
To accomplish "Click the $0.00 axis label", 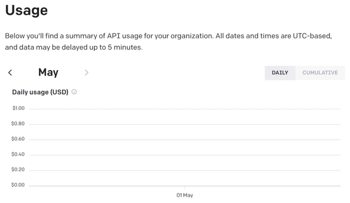I will tap(18, 185).
